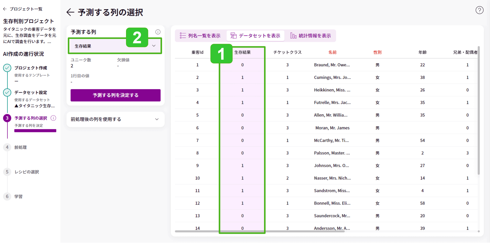This screenshot has width=490, height=243.
Task: Click age value 54 in McCarthy row
Action: pyautogui.click(x=422, y=140)
